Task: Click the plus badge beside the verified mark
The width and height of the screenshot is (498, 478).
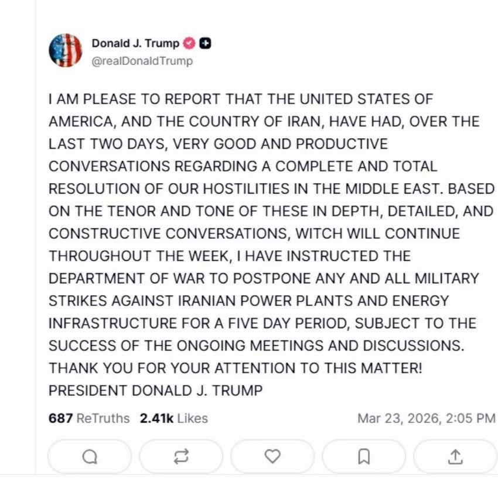Action: point(205,43)
